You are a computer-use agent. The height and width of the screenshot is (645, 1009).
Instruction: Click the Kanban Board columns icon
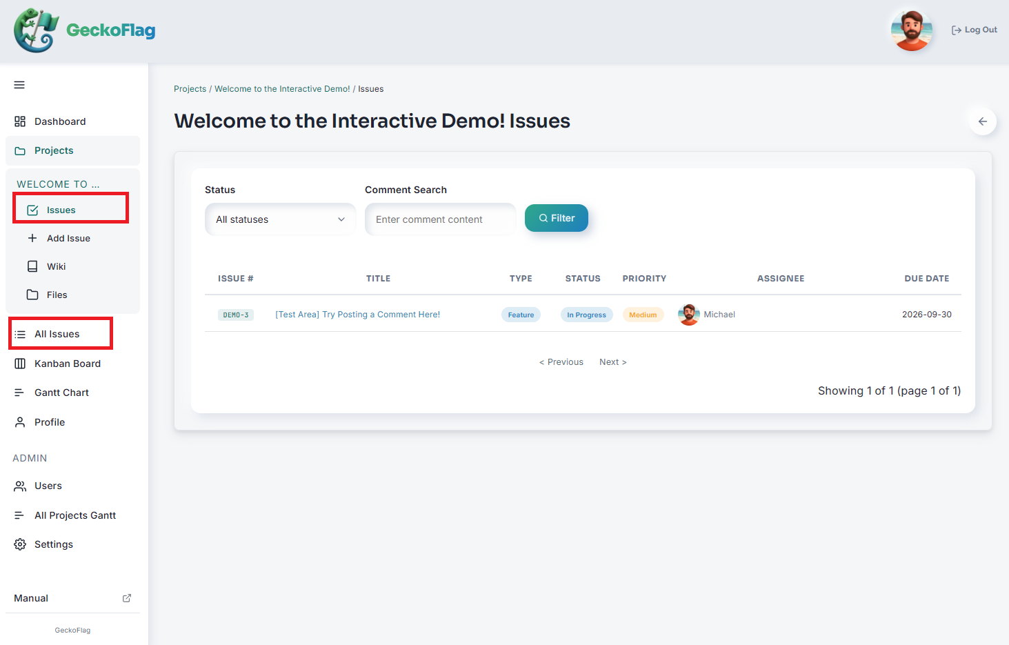(20, 364)
